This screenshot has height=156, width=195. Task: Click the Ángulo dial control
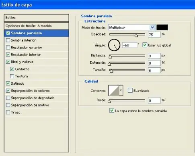pyautogui.click(x=114, y=45)
